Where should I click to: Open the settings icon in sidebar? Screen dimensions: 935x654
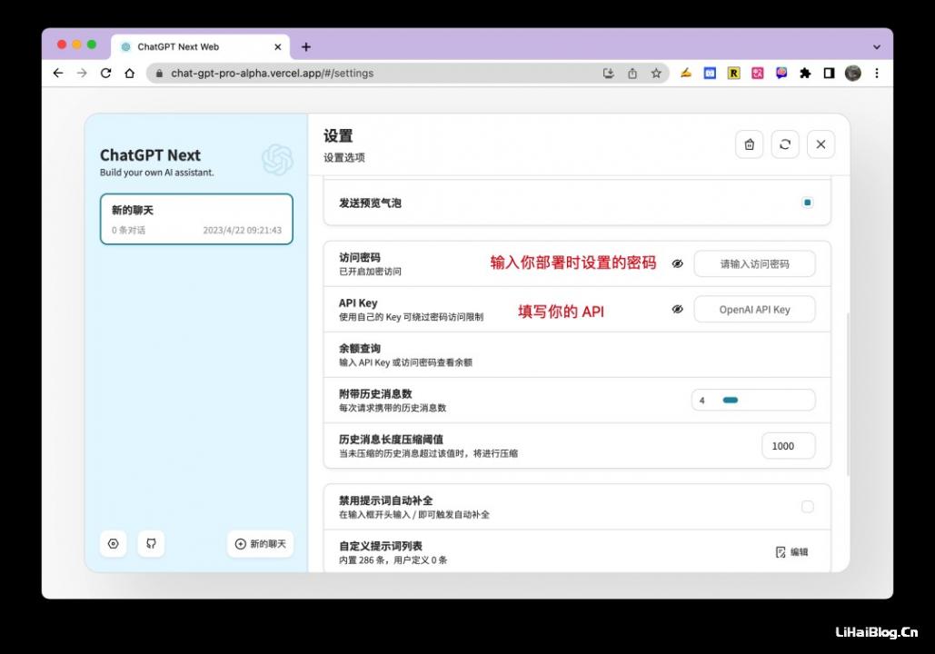[x=114, y=544]
